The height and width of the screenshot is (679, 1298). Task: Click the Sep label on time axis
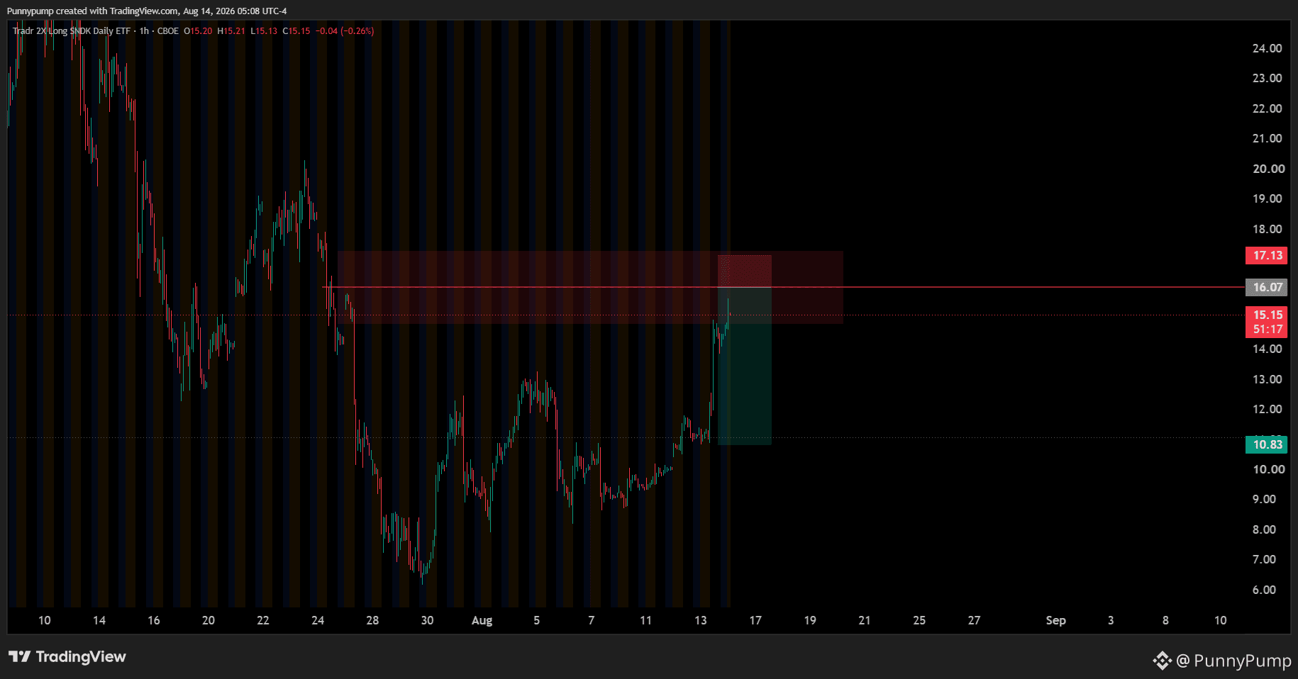pos(1055,620)
